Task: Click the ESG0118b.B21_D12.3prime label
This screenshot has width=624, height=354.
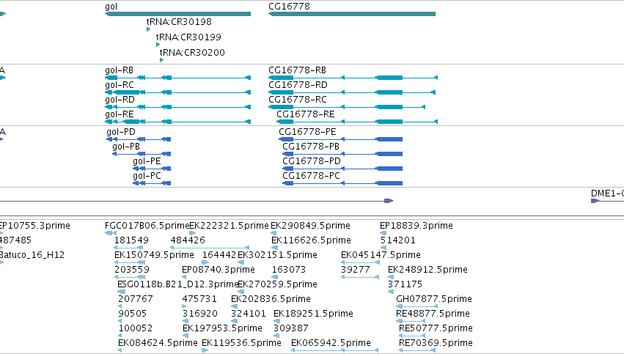Action: click(x=178, y=284)
